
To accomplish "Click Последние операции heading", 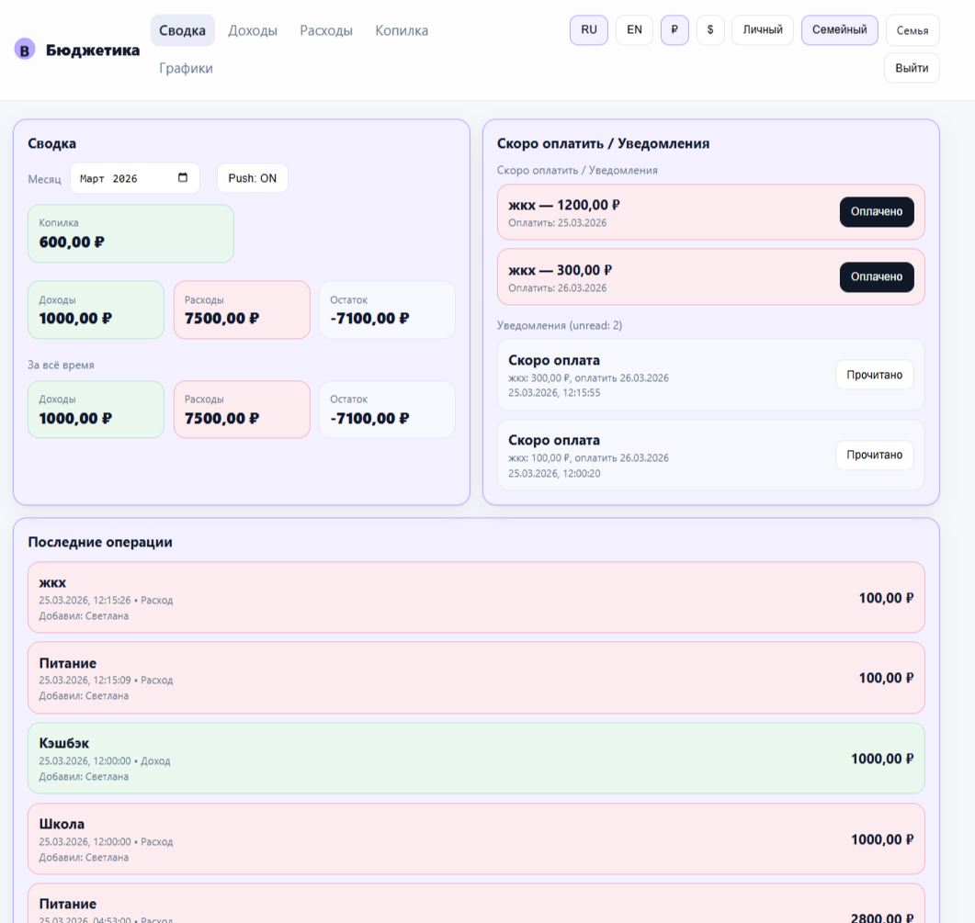I will click(x=100, y=542).
